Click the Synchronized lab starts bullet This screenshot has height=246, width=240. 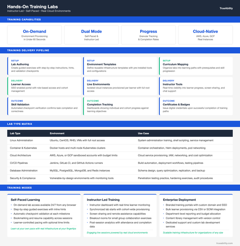120,210
